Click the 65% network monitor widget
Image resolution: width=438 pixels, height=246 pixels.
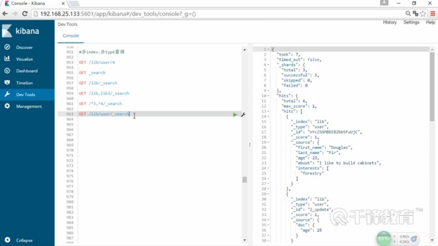click(384, 238)
